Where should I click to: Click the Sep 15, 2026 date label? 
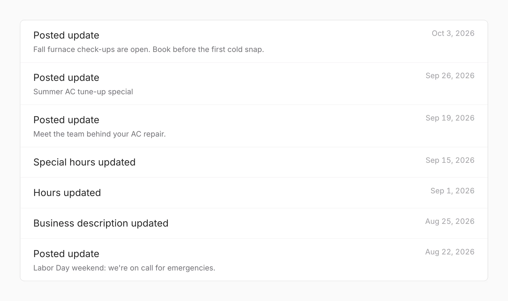(x=450, y=160)
